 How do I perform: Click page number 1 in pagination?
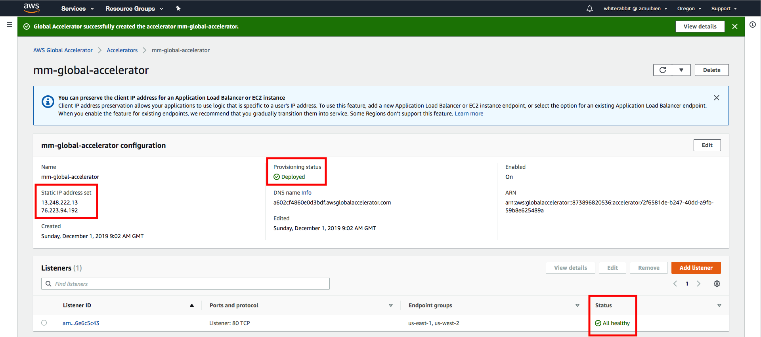coord(687,284)
